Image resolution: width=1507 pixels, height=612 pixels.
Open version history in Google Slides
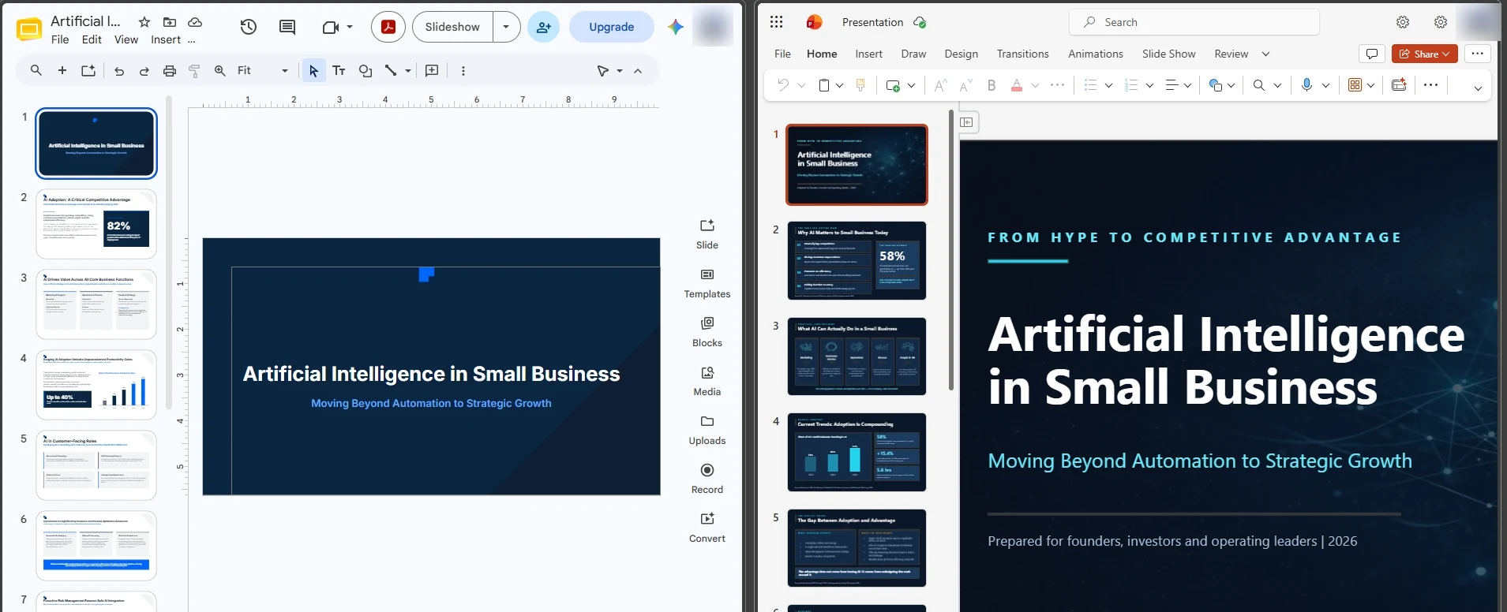tap(248, 27)
